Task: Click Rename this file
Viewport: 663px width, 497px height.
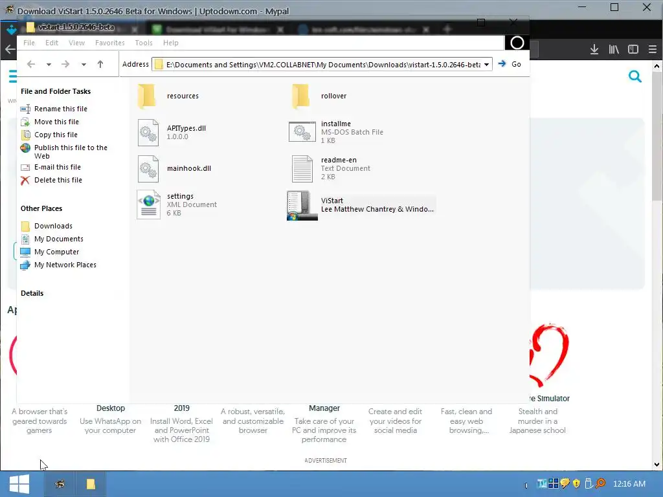Action: [x=60, y=109]
